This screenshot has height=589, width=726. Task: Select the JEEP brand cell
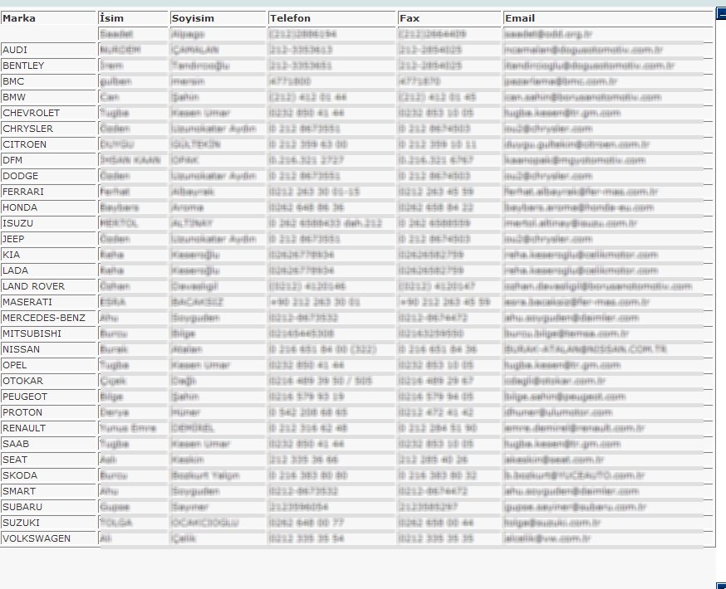click(x=48, y=239)
